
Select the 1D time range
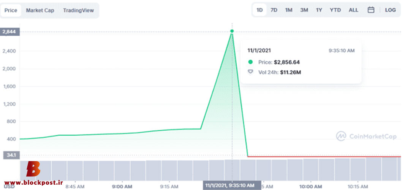tap(259, 10)
